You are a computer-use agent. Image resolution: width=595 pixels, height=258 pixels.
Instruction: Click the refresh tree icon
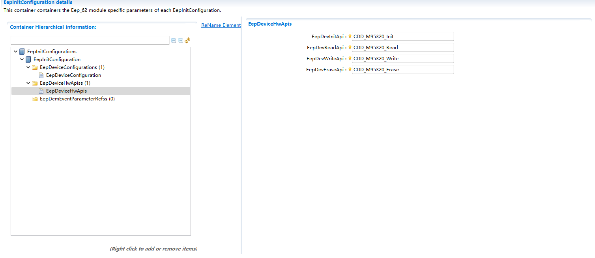click(187, 41)
